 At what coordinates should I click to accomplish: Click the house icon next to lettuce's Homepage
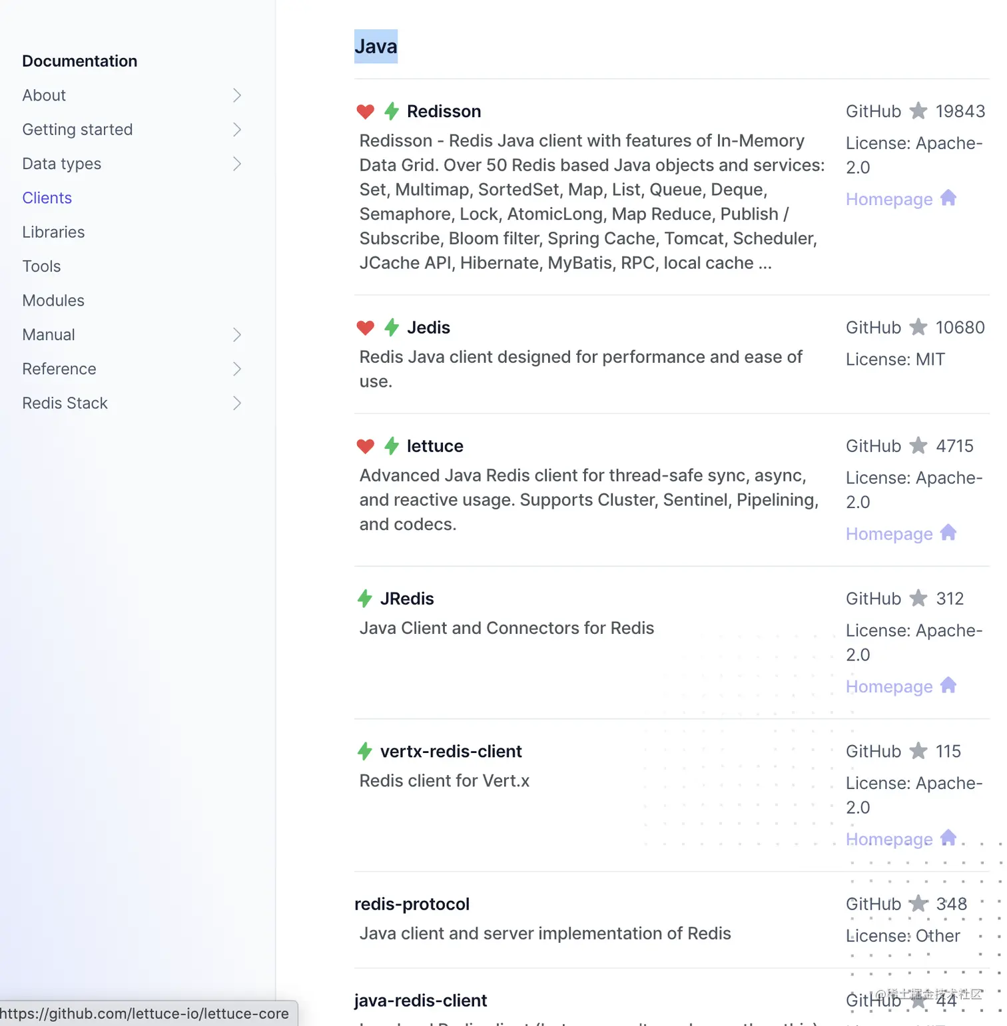point(948,533)
